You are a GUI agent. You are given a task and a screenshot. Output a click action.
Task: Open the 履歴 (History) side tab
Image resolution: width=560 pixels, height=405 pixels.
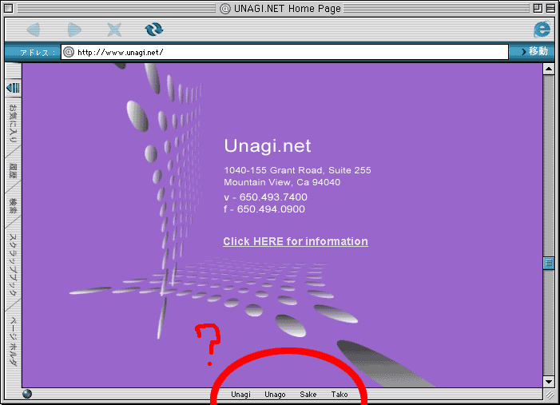(x=13, y=169)
